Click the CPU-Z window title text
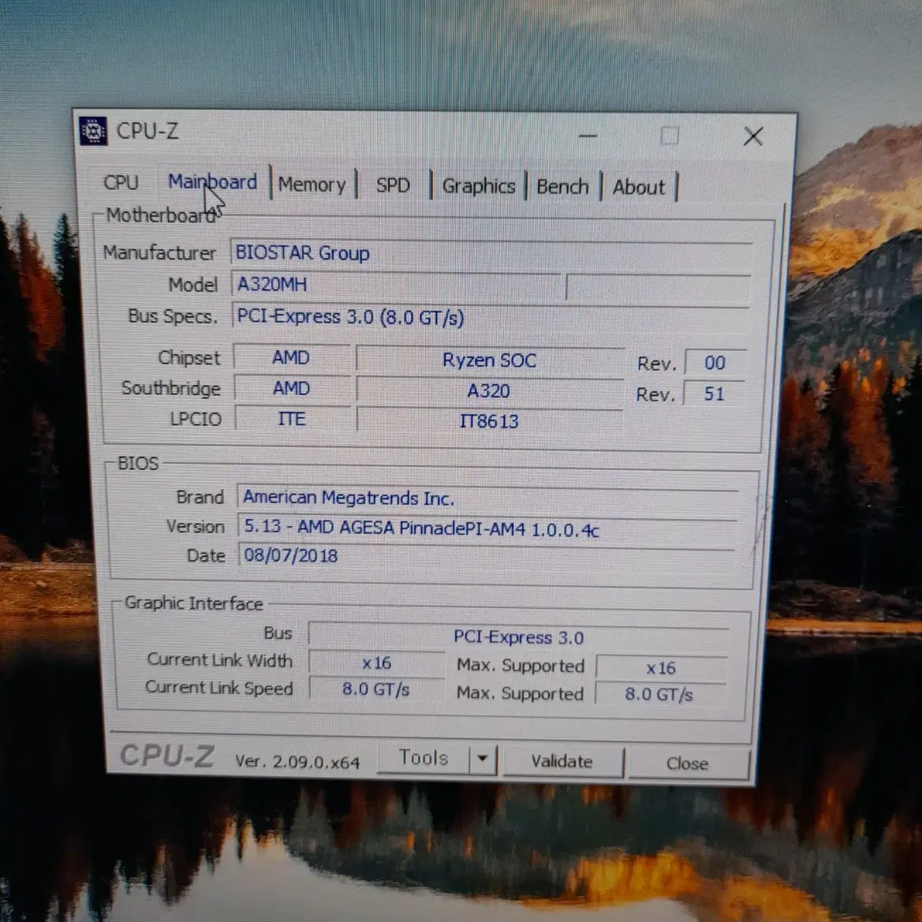The image size is (922, 922). (147, 131)
